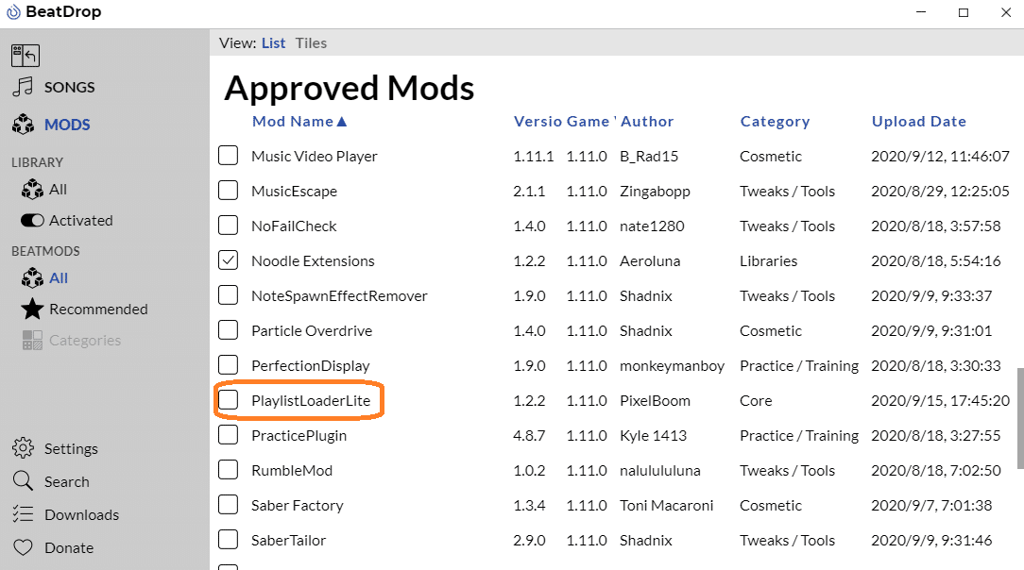Screen dimensions: 1024x570
Task: Click the Search magnifier icon
Action: point(23,481)
